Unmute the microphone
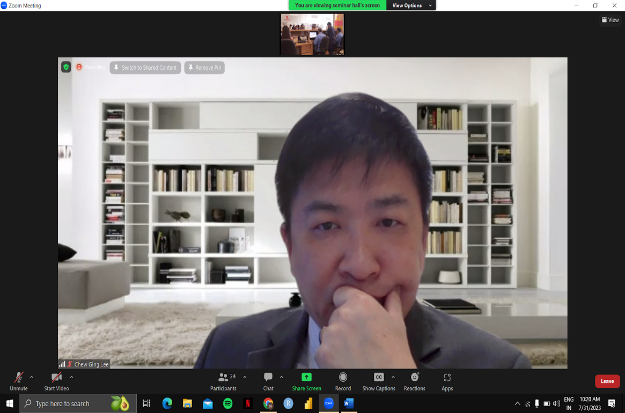This screenshot has height=413, width=625. (x=18, y=377)
